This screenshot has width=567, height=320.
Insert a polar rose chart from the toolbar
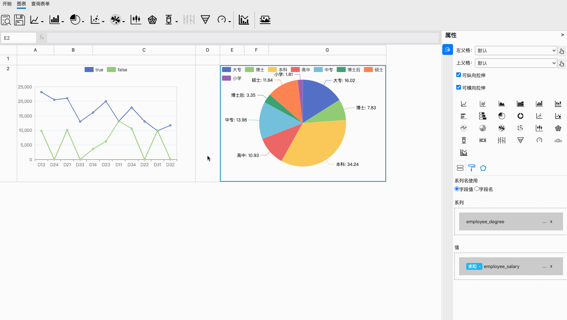115,20
